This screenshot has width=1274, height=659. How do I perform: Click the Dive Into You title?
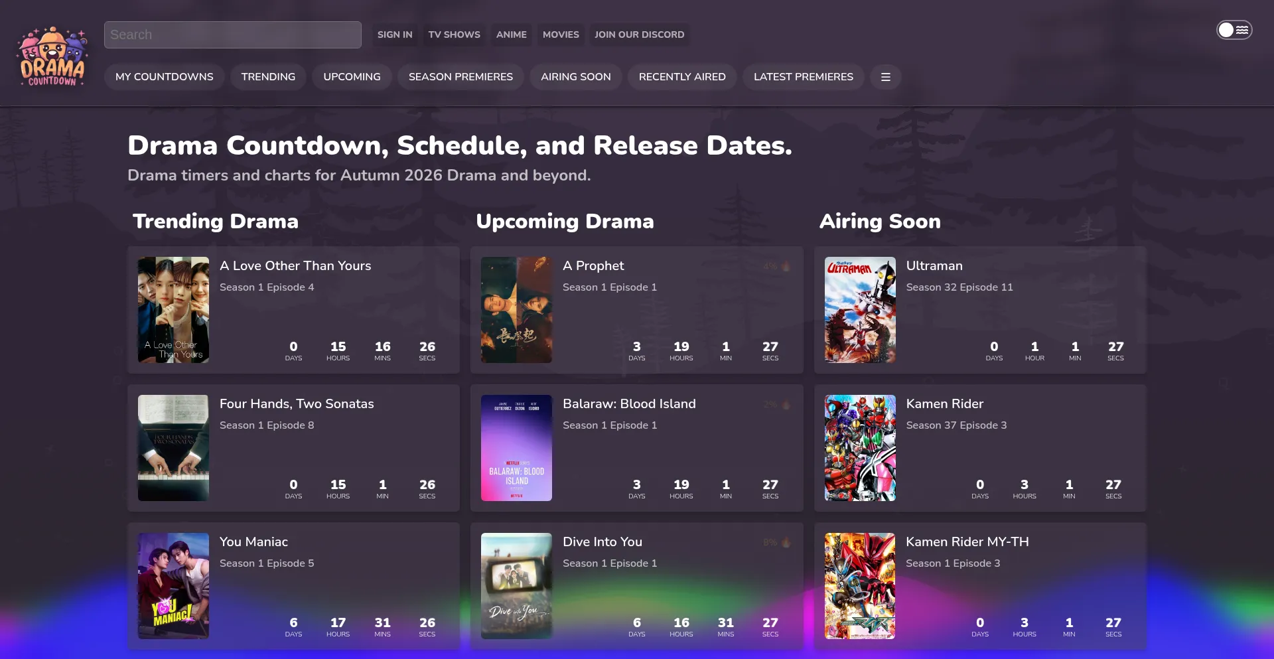[602, 542]
